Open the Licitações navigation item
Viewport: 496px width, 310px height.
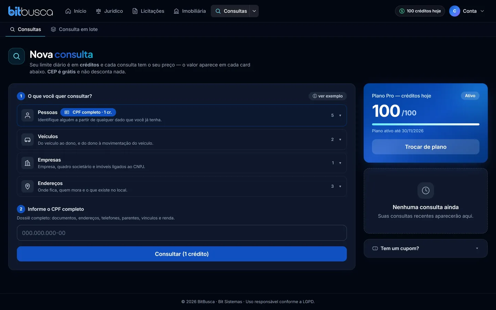coord(148,11)
